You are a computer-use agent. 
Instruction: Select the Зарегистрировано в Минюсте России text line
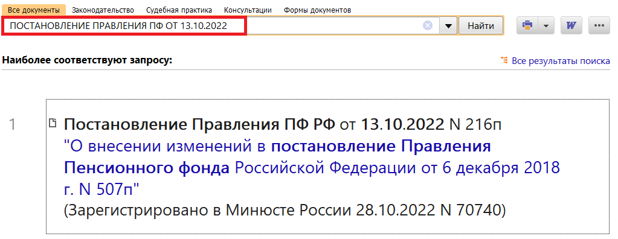(285, 210)
